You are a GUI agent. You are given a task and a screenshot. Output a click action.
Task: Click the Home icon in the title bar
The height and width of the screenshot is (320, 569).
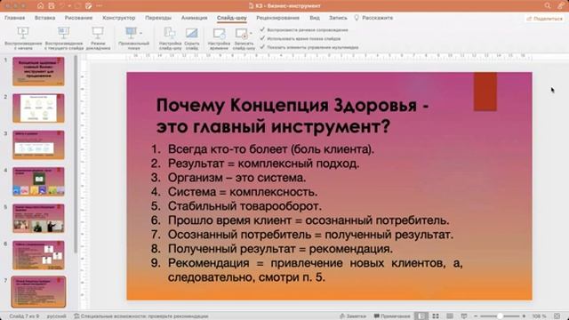tap(40, 6)
